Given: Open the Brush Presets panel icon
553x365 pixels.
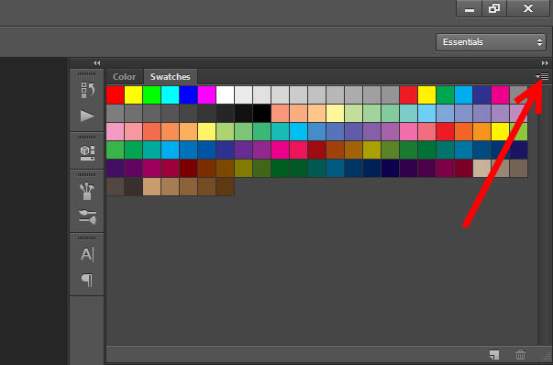Looking at the screenshot, I should click(x=87, y=192).
